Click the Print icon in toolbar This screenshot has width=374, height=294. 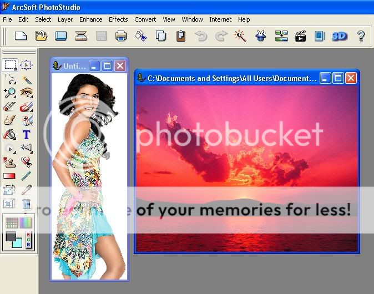coord(121,36)
